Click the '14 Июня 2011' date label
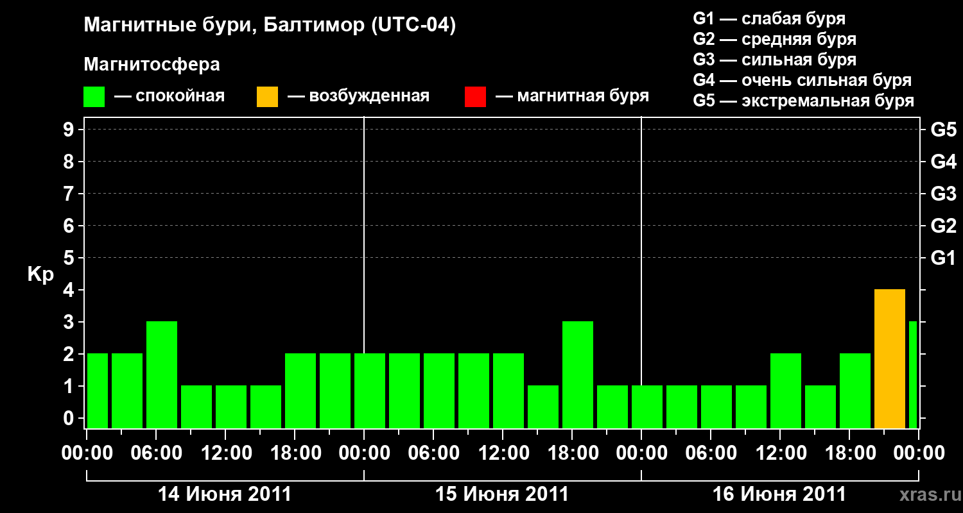 tap(225, 494)
